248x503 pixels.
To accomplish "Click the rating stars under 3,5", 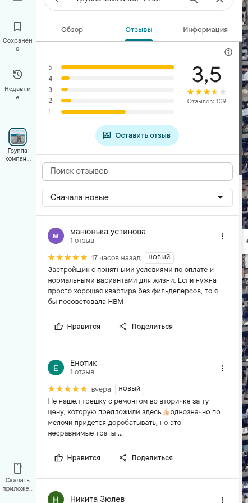I will (x=206, y=92).
